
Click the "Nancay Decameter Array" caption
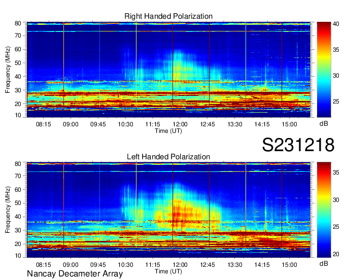[75, 274]
